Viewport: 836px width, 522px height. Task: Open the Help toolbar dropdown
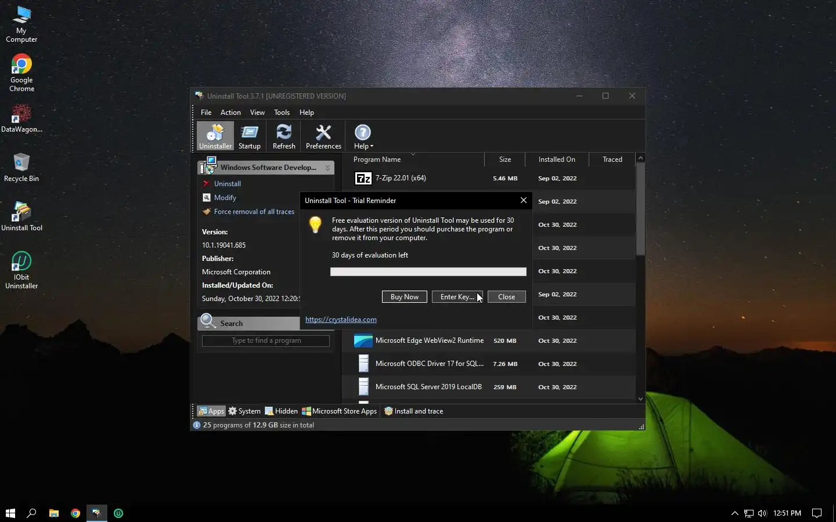click(363, 136)
